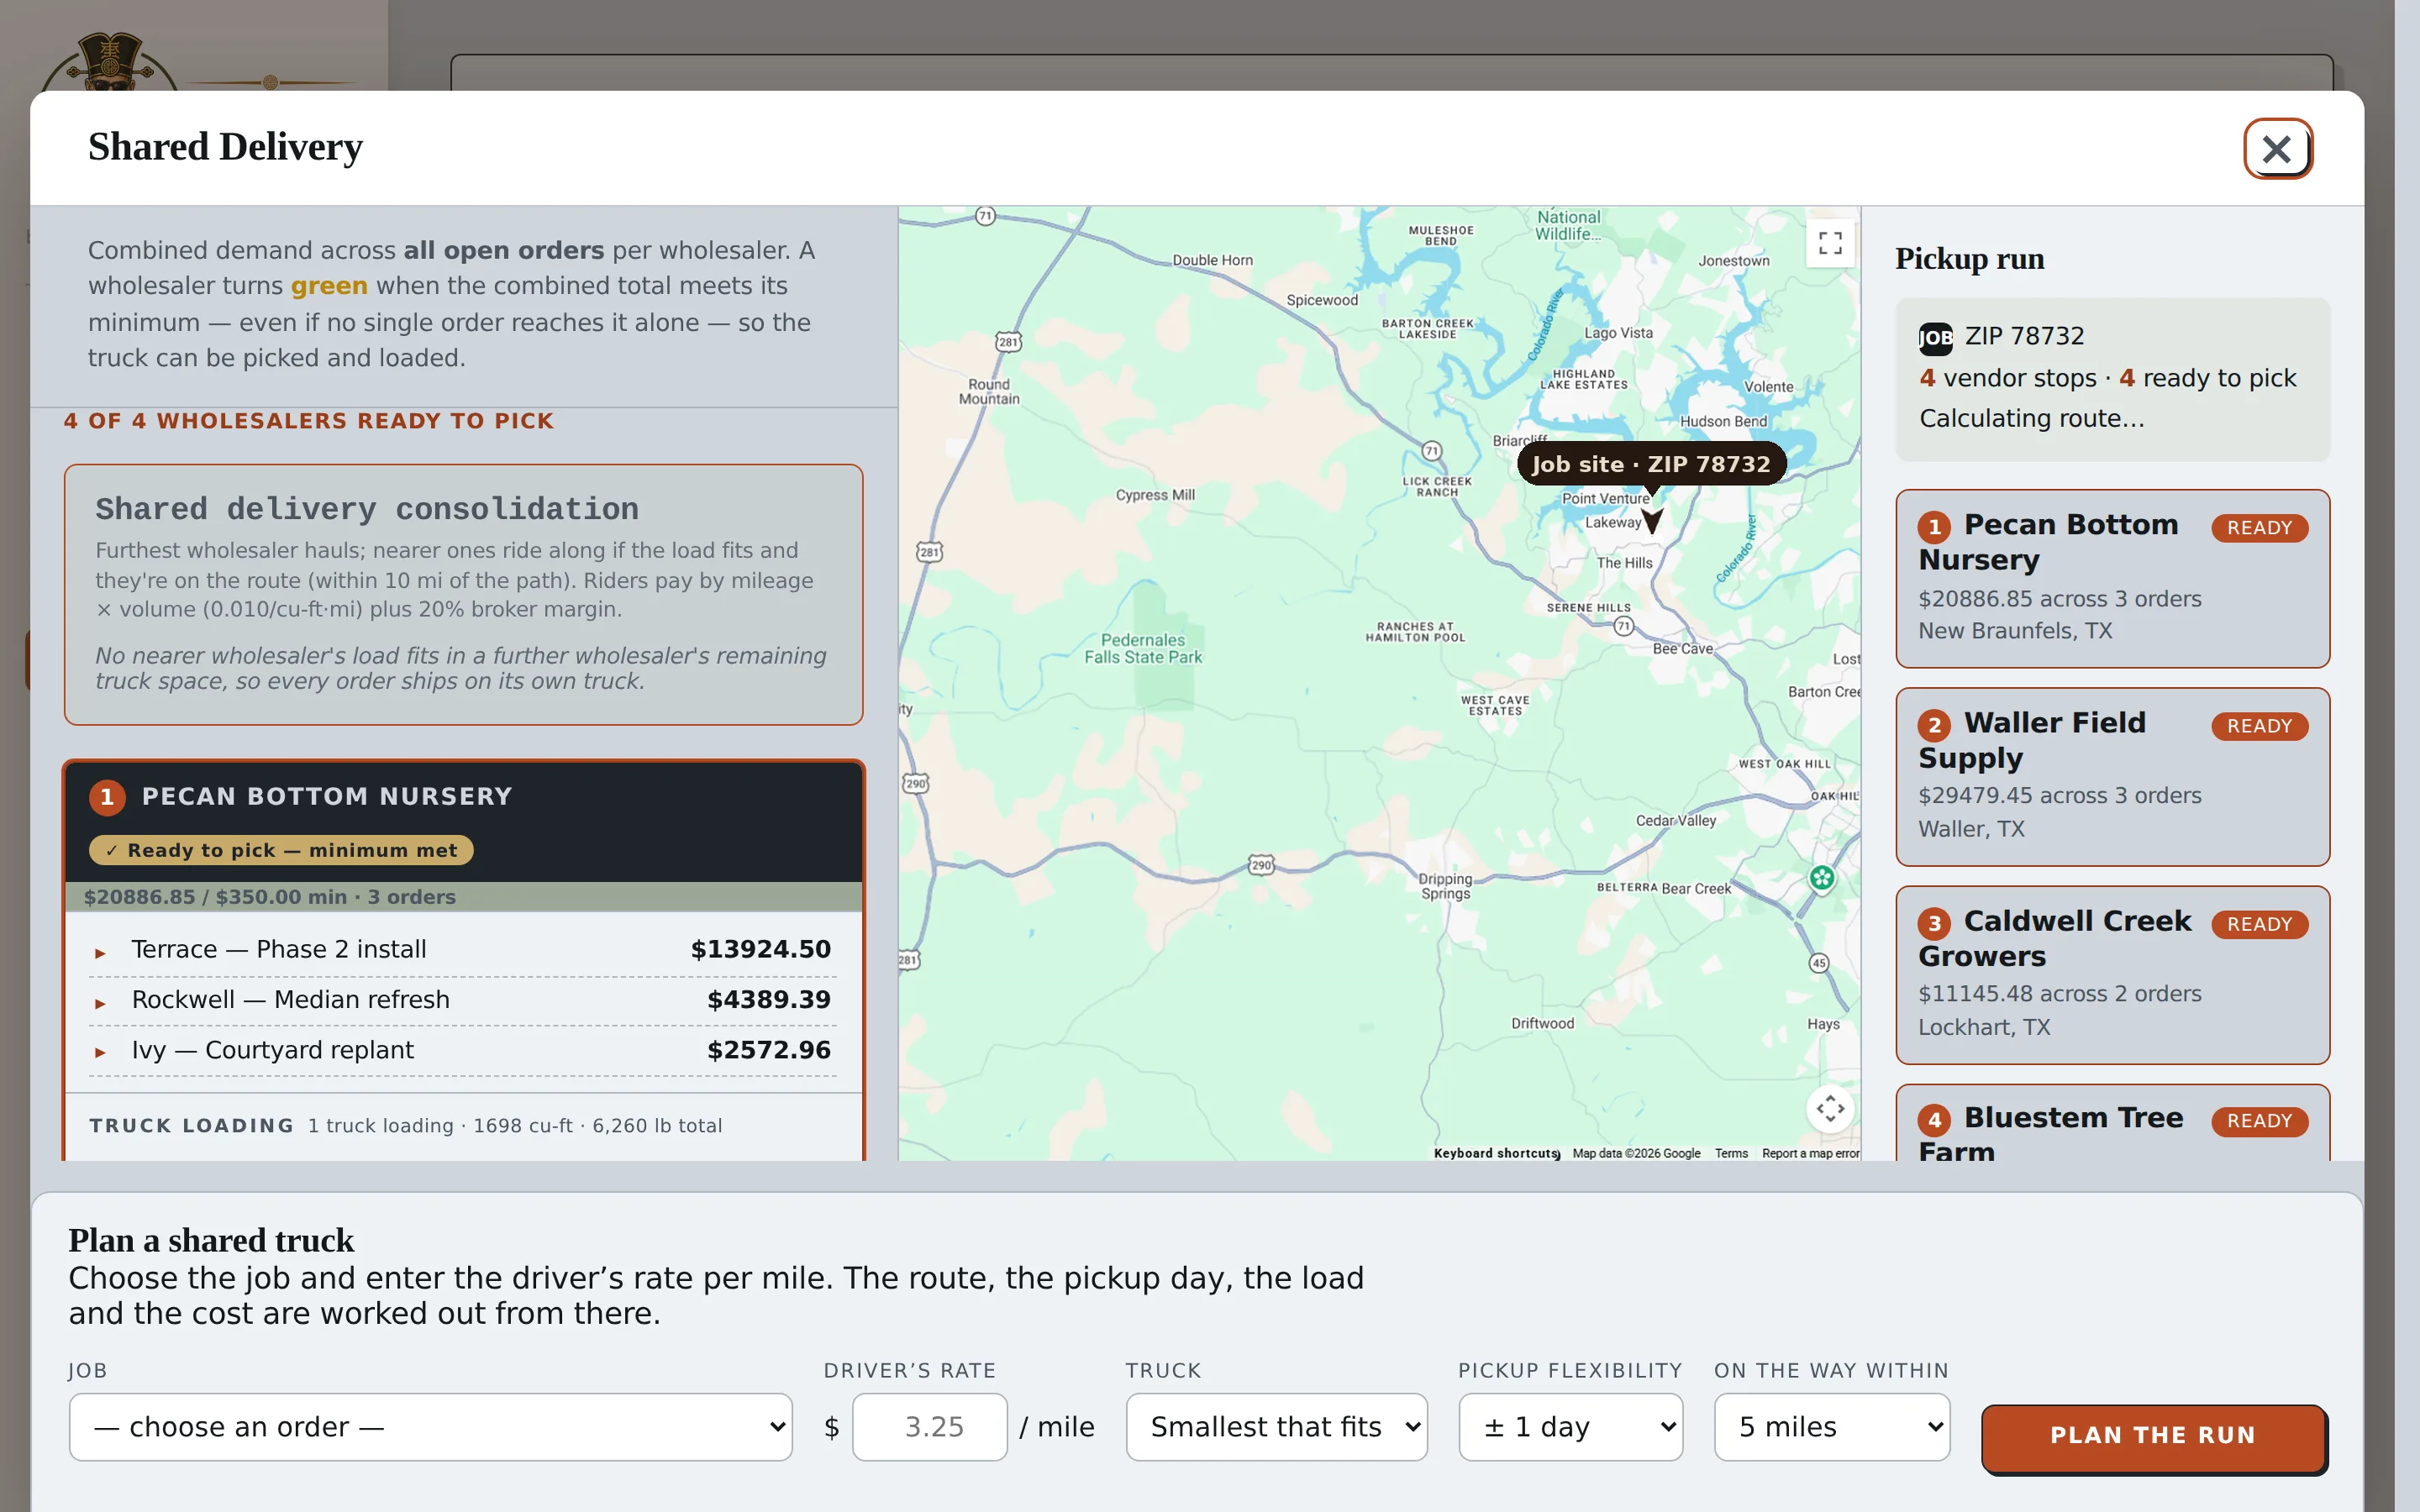Screen dimensions: 2420x1512
Task: Click "Lockhart, TX" location text
Action: point(1983,1027)
